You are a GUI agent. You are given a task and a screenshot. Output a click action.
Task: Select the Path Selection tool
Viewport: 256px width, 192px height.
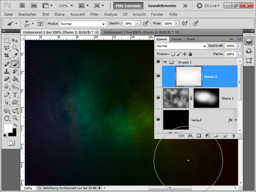(x=7, y=102)
